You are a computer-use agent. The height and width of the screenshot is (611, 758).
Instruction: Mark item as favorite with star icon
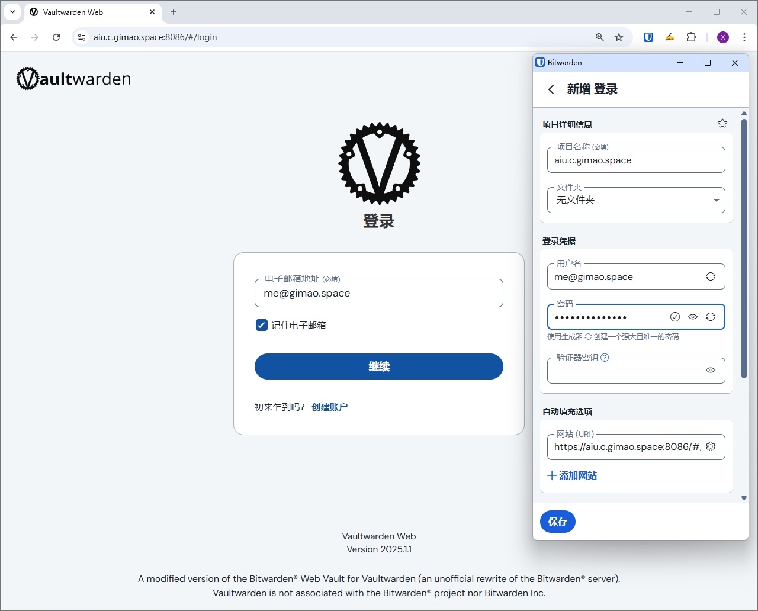click(722, 124)
